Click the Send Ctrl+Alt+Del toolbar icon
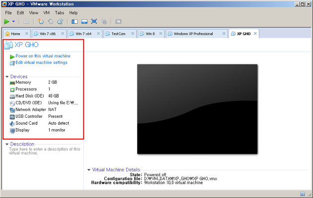Viewport: 313px width, 198px height. 26,21
